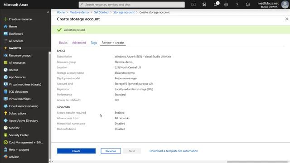Focus the Search resources, services, and docs box

click(132, 5)
